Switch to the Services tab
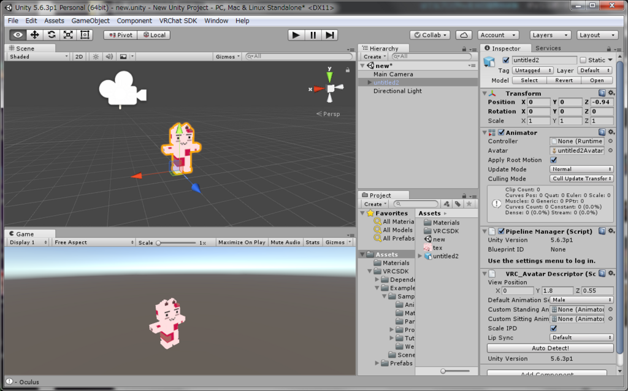Image resolution: width=628 pixels, height=391 pixels. point(548,48)
